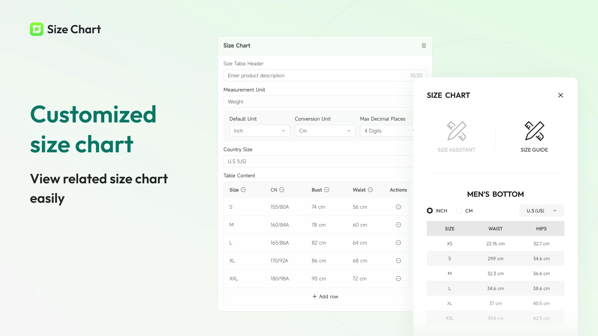This screenshot has height=336, width=598.
Task: Click the 74 cm bust value
Action: [x=318, y=207]
